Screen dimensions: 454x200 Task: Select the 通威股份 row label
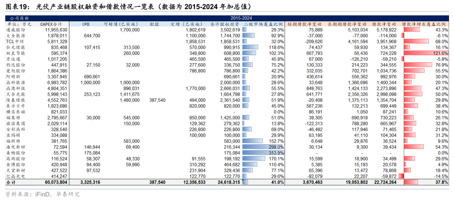pos(16,30)
